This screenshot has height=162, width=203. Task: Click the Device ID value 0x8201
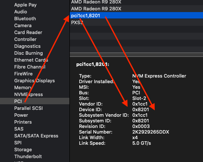(x=141, y=109)
